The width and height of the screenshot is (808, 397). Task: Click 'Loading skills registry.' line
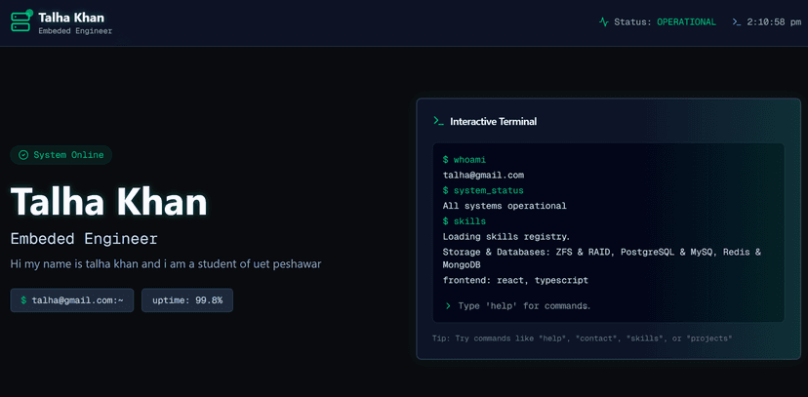(506, 237)
